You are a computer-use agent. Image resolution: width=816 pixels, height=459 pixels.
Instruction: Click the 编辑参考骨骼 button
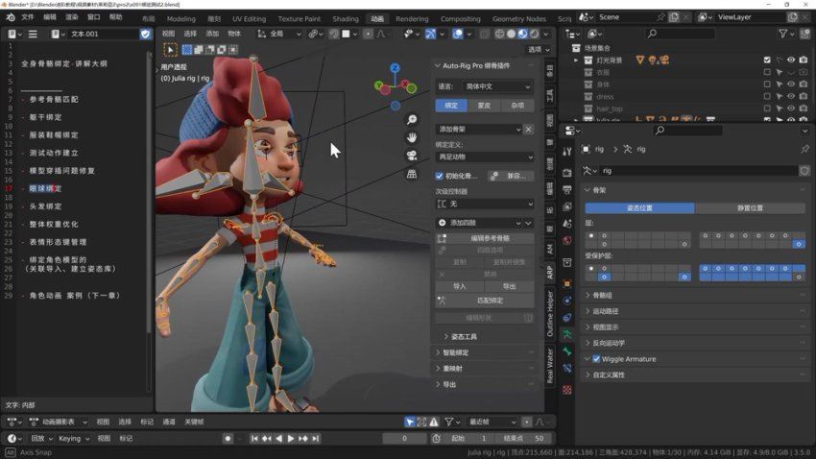pos(485,238)
